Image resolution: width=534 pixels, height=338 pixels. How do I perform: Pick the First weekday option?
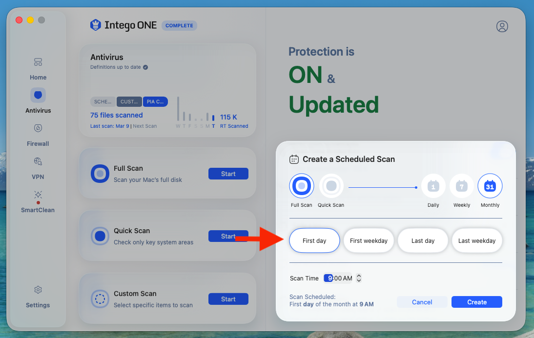coord(369,240)
